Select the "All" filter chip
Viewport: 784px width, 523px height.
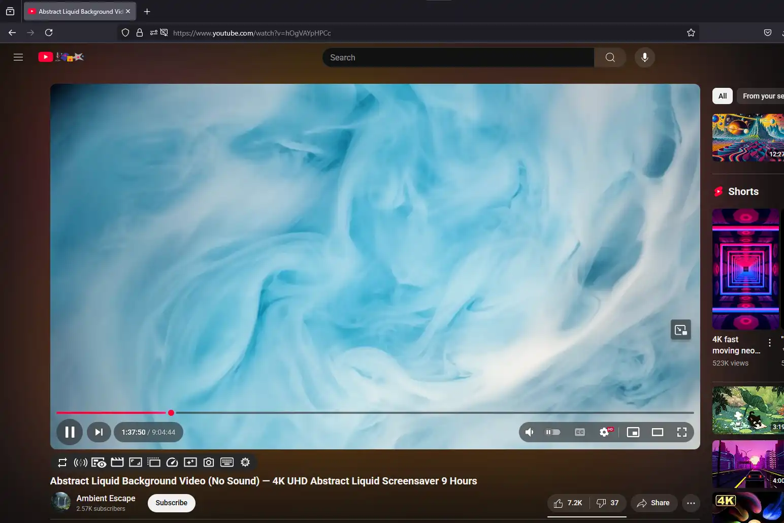[x=722, y=96]
